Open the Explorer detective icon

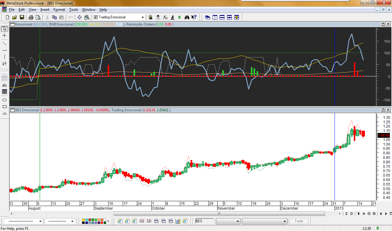coord(158,17)
